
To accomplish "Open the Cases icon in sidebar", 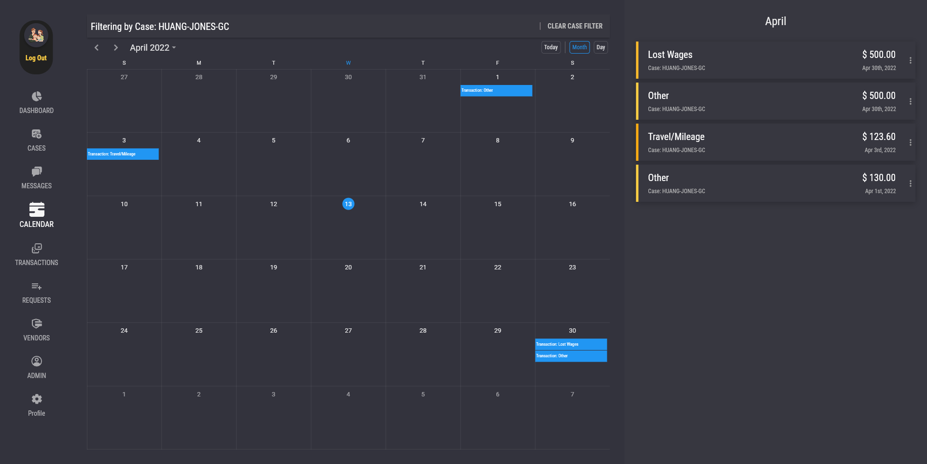I will pos(37,134).
